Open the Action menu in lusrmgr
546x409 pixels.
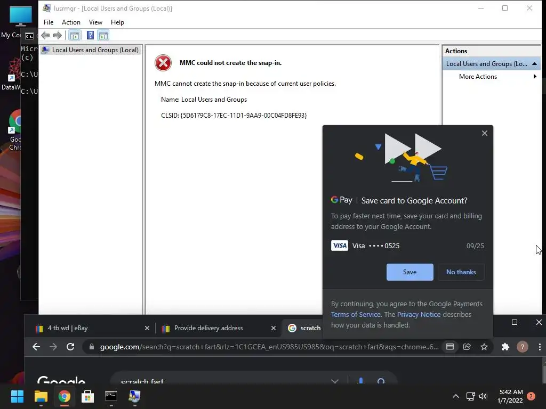[x=71, y=22]
